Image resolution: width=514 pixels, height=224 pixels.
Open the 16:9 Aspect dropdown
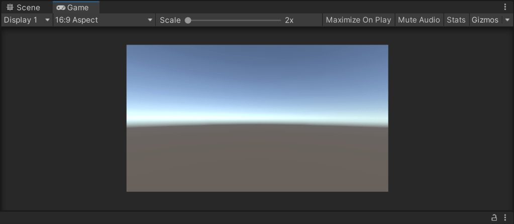tap(104, 20)
